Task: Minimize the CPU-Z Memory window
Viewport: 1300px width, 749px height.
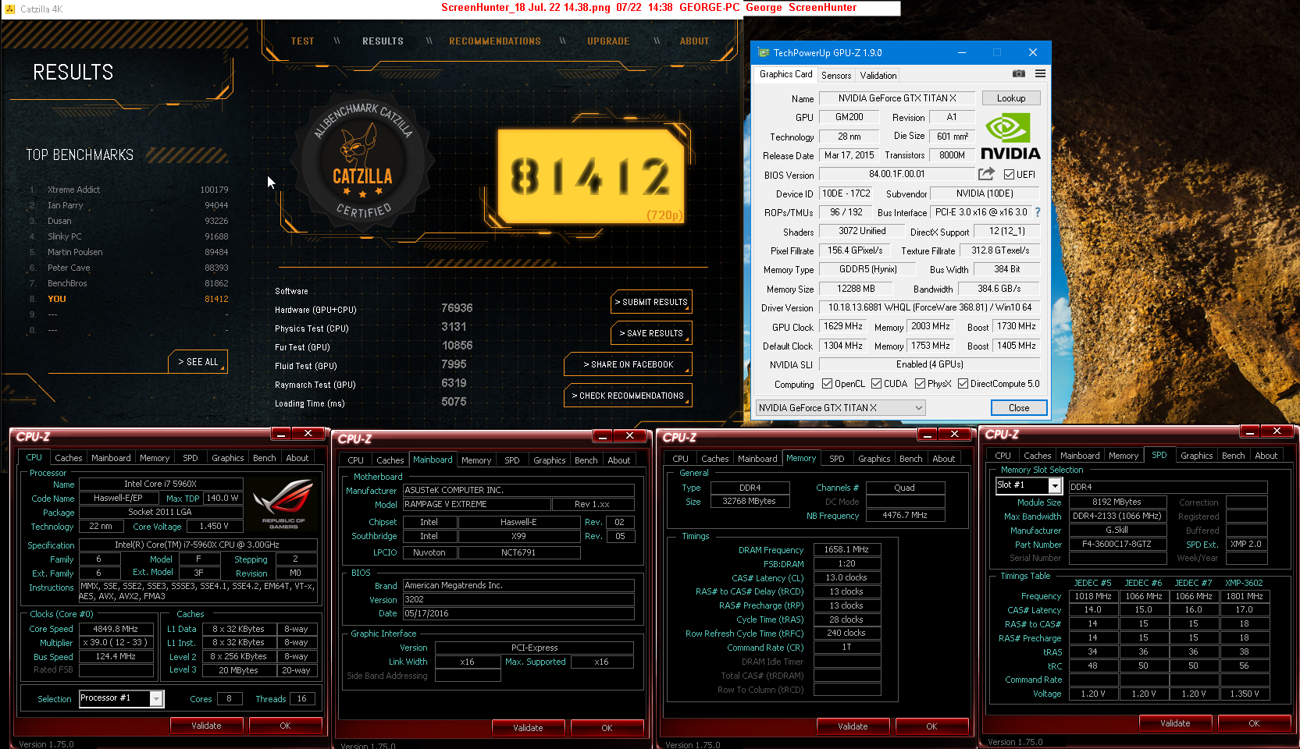Action: (x=927, y=434)
